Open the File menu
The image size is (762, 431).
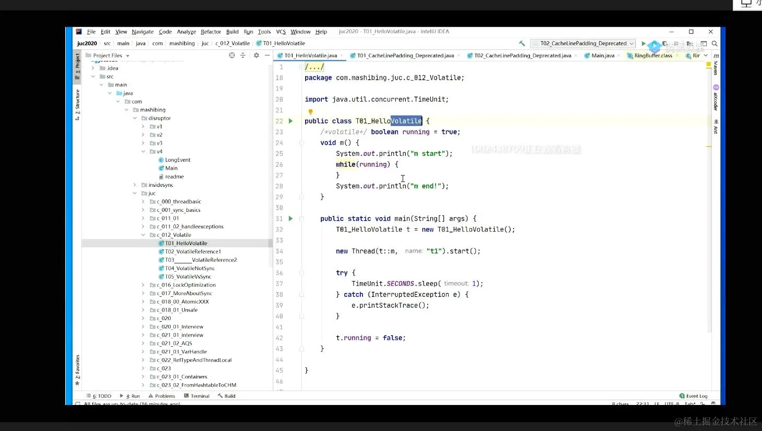[91, 32]
